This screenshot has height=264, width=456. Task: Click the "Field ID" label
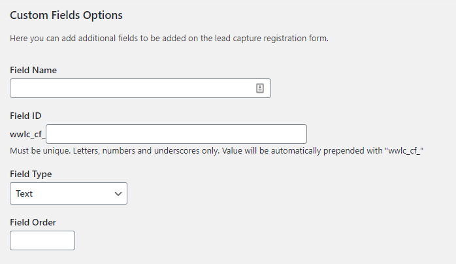point(26,116)
